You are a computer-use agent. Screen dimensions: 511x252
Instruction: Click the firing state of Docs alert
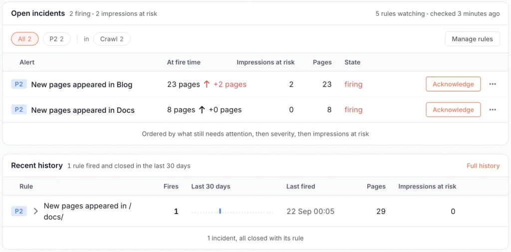click(353, 110)
